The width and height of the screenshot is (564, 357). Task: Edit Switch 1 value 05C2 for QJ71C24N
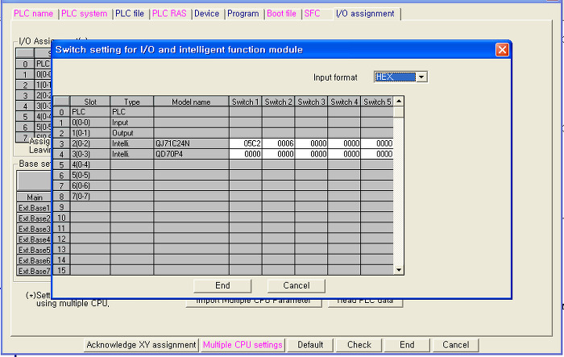[x=246, y=143]
